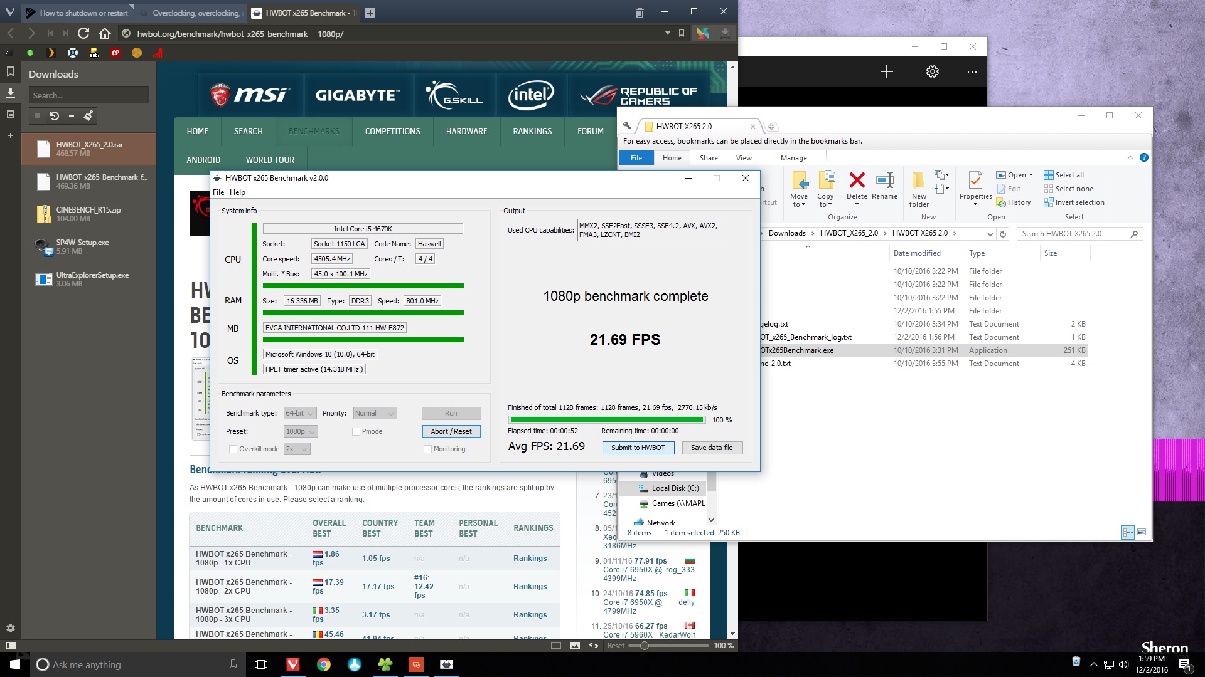This screenshot has height=677, width=1205.
Task: Bookmark the current page in the address bar
Action: point(682,33)
